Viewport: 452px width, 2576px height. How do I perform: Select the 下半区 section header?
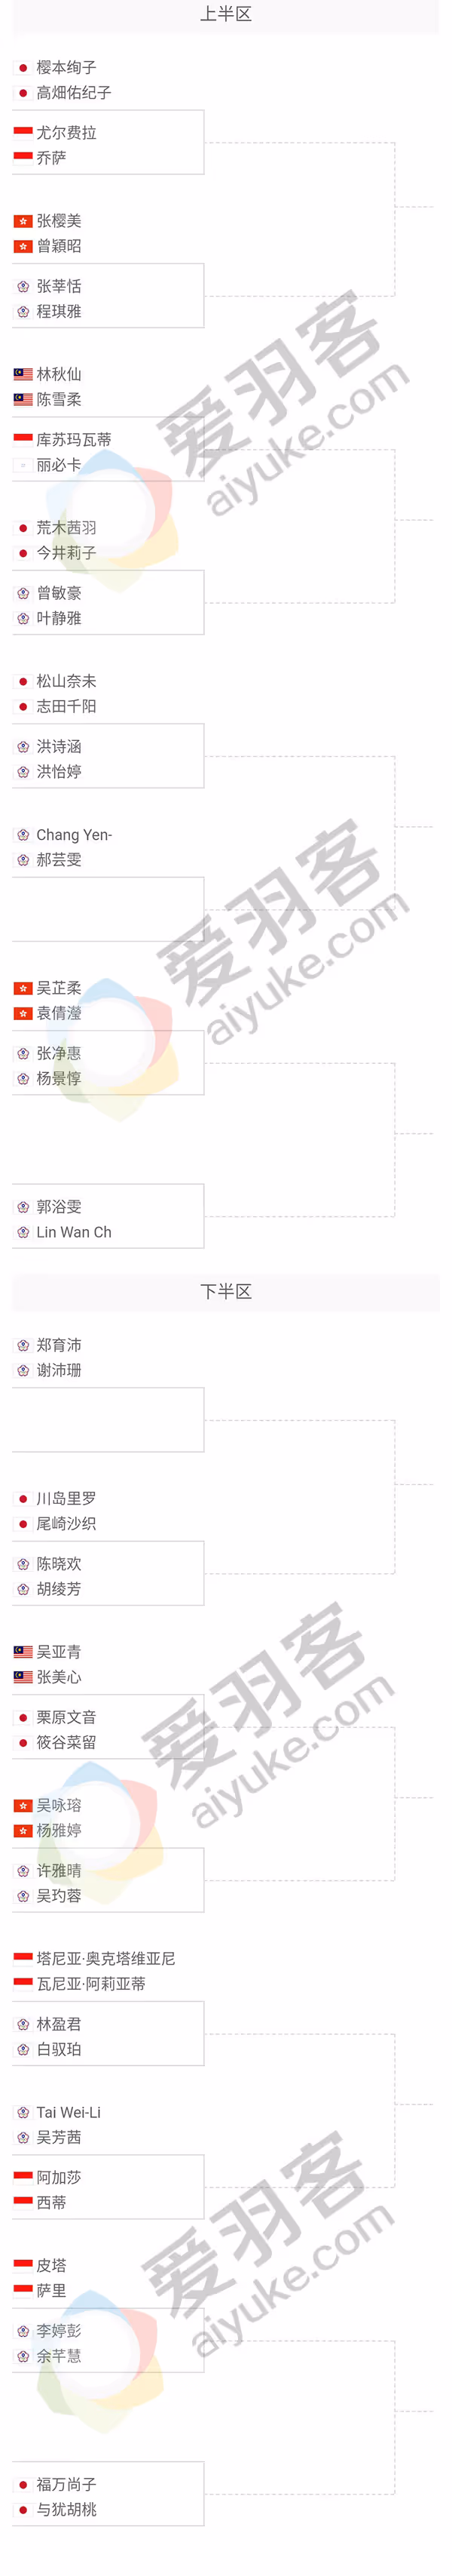coord(225,1292)
